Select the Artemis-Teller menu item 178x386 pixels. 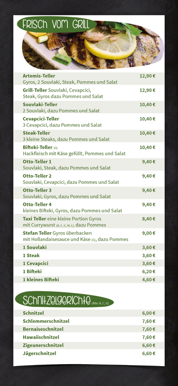pyautogui.click(x=89, y=79)
